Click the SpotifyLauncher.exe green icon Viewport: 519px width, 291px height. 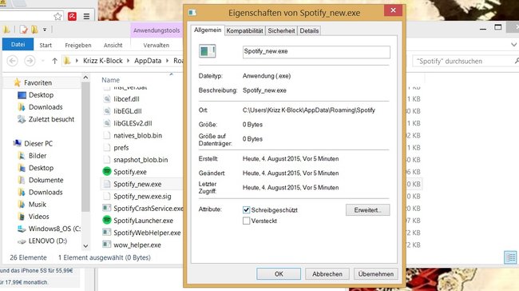click(x=106, y=221)
